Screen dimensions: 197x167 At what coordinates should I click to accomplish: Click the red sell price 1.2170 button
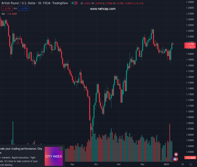pos(6,9)
